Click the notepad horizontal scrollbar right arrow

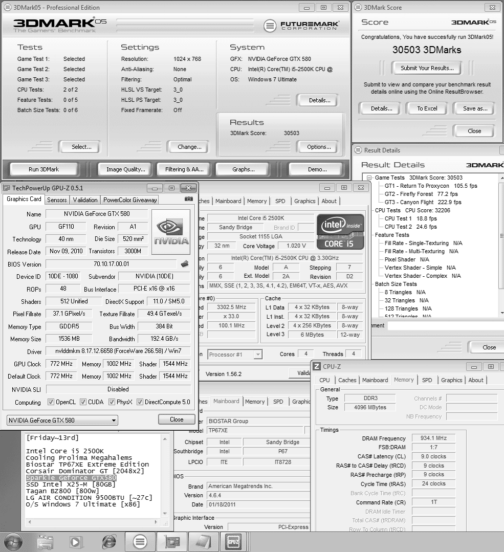coord(156,522)
